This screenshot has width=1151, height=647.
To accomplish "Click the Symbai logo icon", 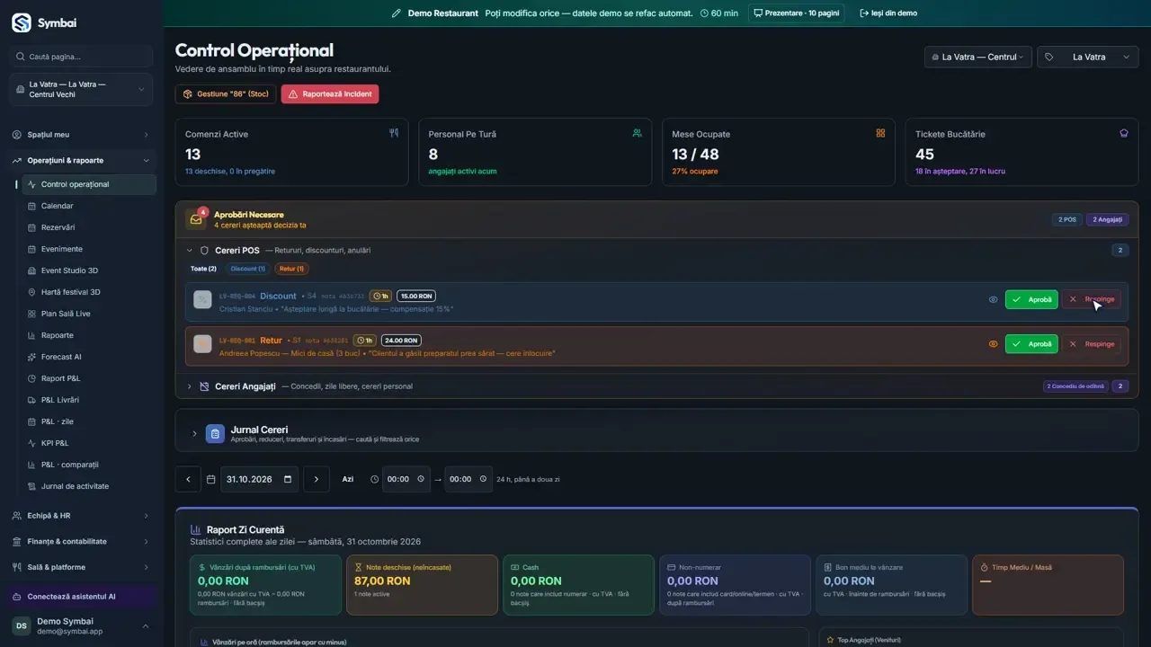I will coord(21,22).
